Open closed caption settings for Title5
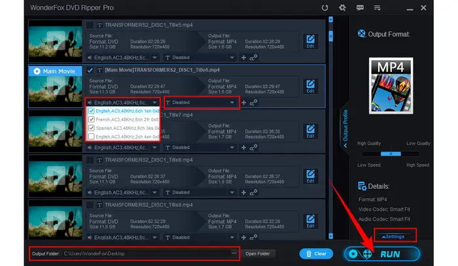 [253, 58]
